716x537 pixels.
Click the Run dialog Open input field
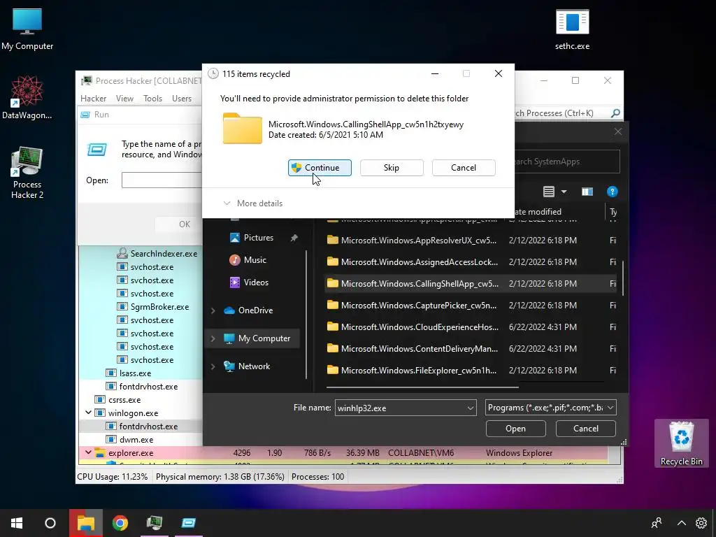(162, 180)
